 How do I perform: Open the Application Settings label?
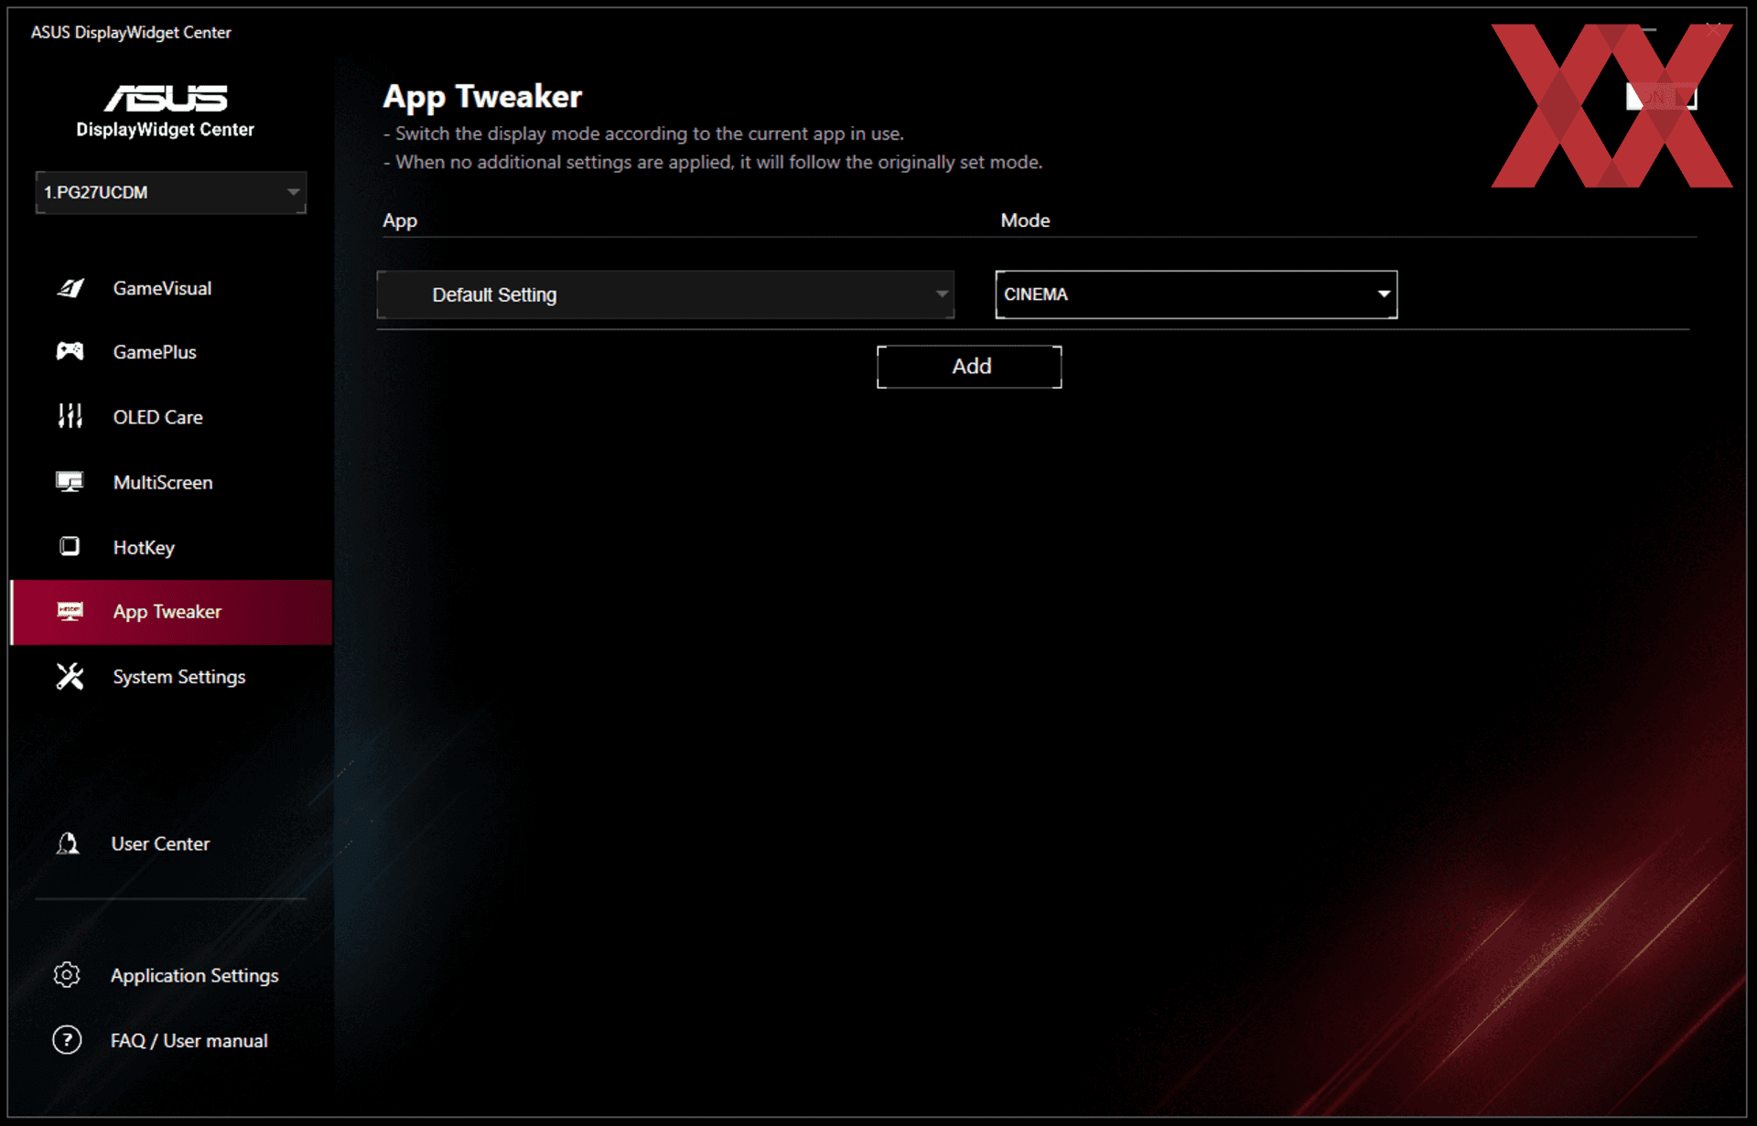195,976
